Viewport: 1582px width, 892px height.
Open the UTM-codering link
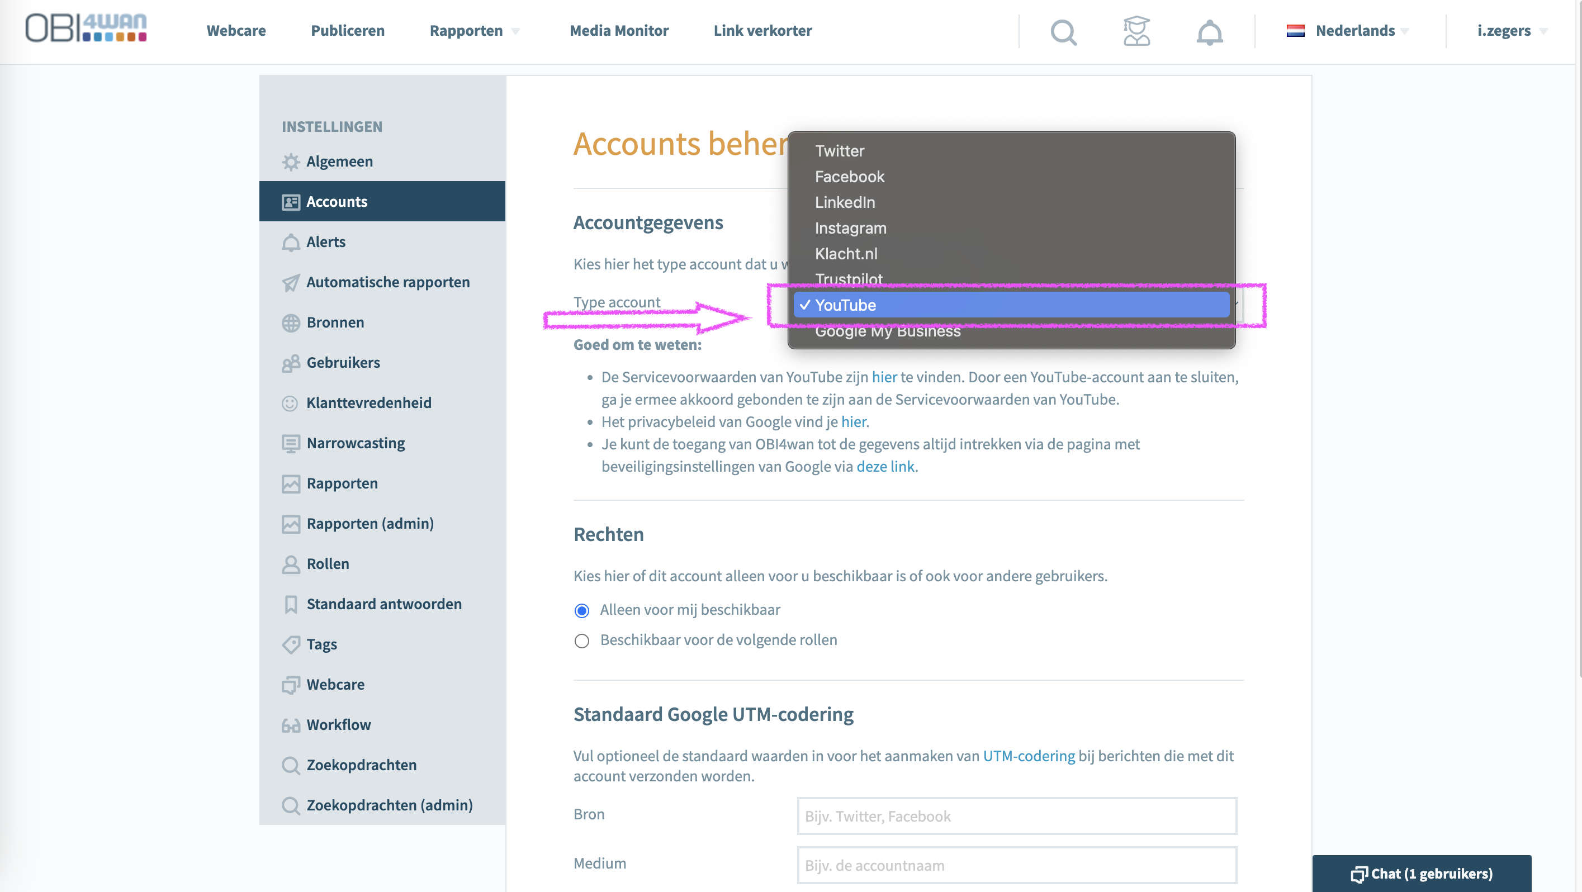coord(1029,756)
